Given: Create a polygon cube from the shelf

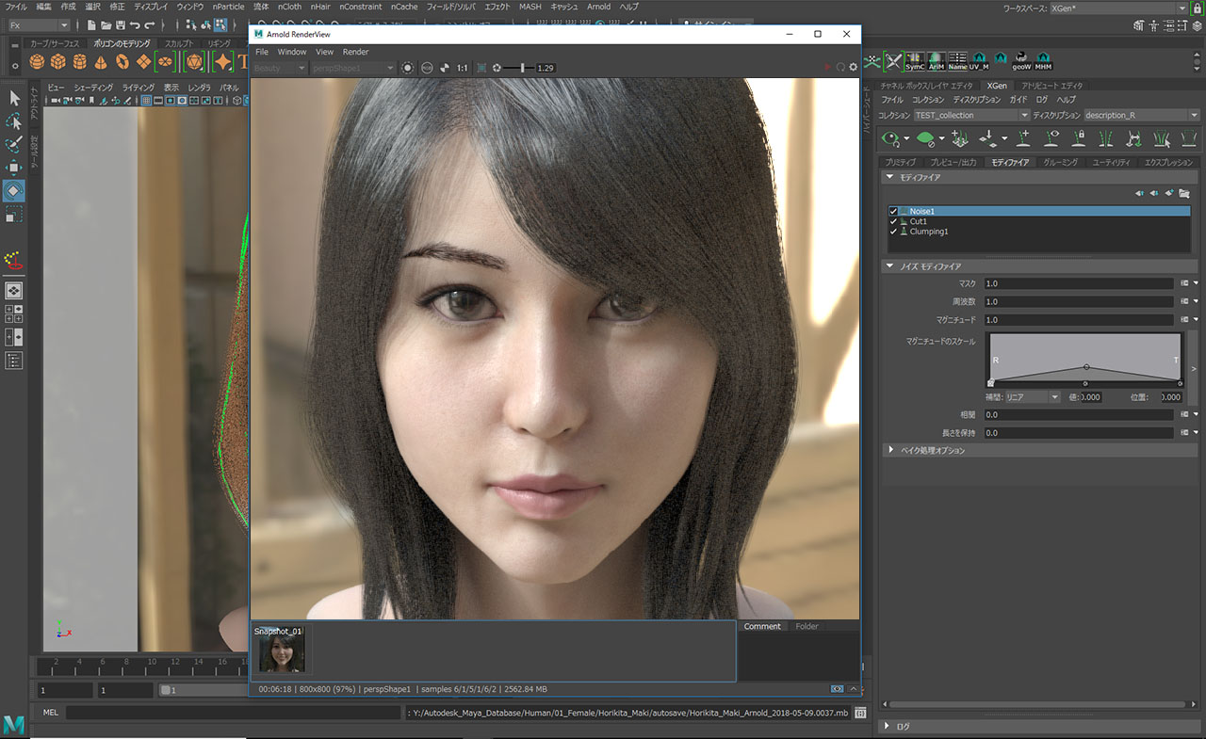Looking at the screenshot, I should 58,61.
